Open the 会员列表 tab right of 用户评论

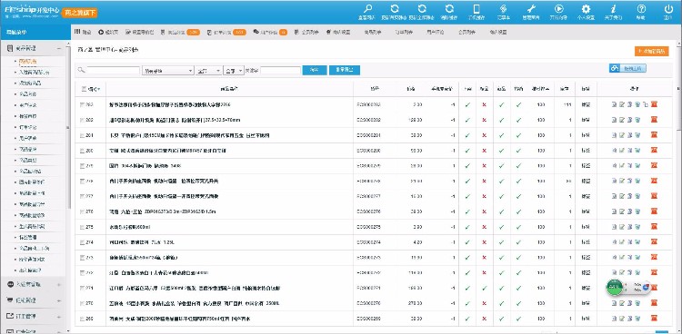point(466,32)
